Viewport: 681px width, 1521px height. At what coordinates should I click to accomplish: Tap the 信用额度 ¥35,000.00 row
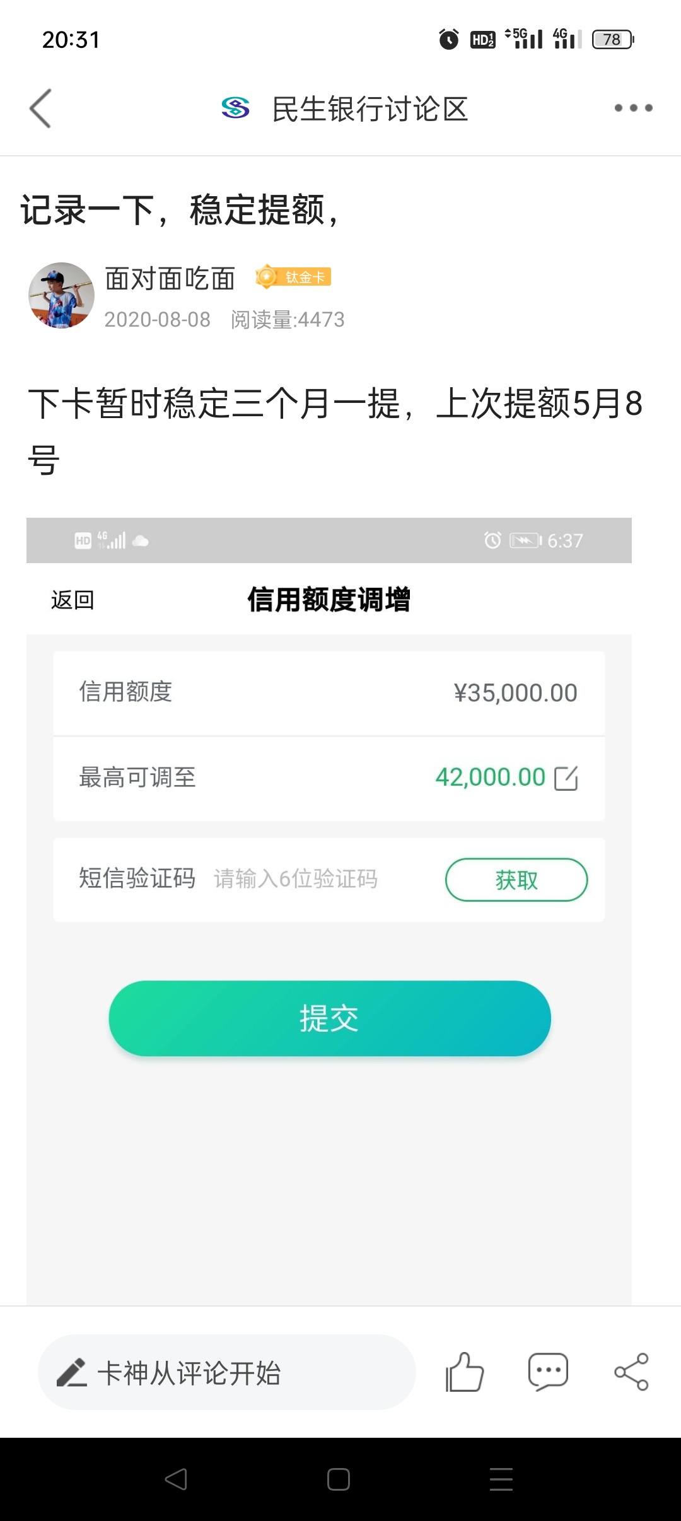pos(329,692)
